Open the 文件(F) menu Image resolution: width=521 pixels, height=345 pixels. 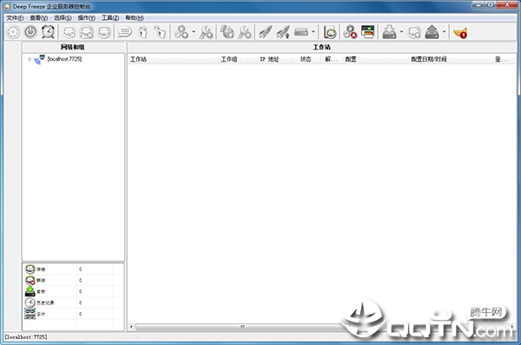pos(15,18)
